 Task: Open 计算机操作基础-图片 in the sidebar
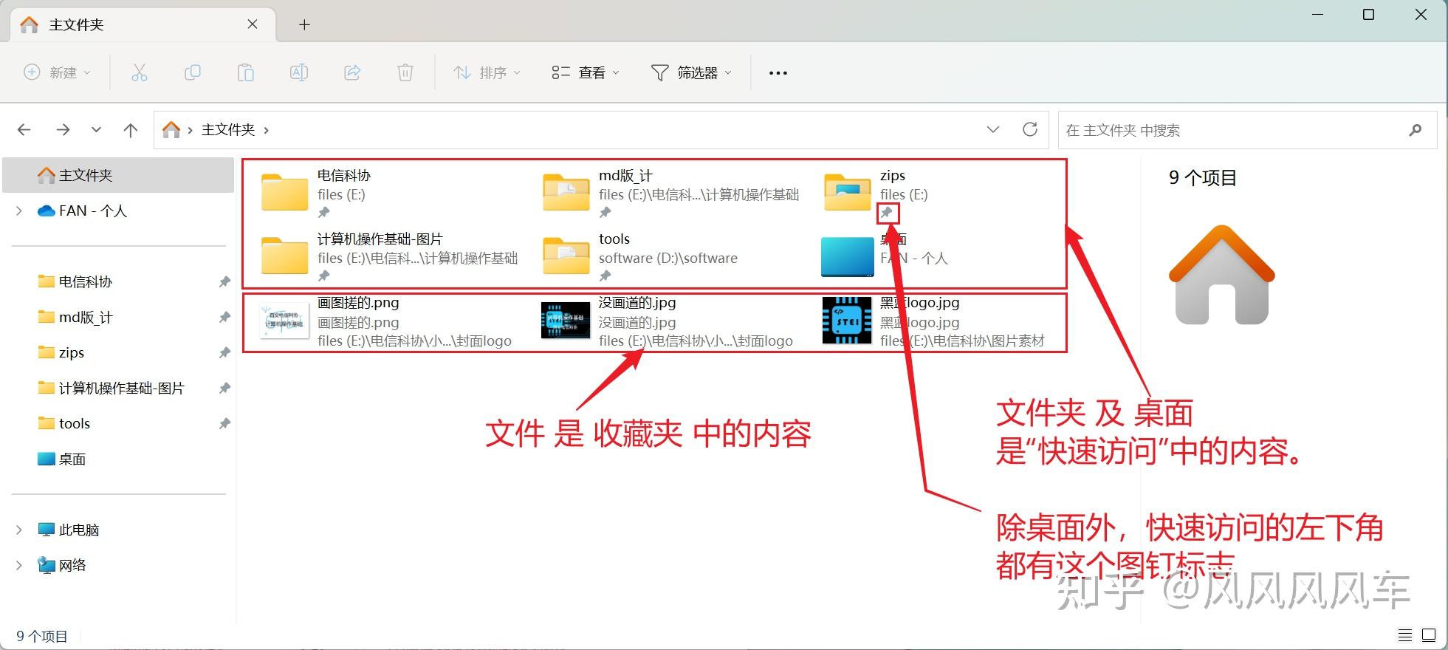tap(111, 388)
